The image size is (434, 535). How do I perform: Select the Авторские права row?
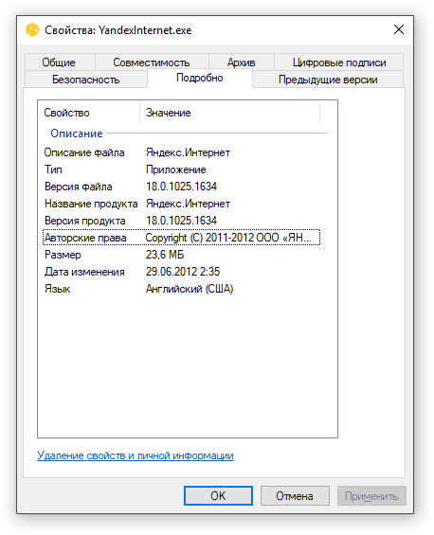(x=182, y=238)
